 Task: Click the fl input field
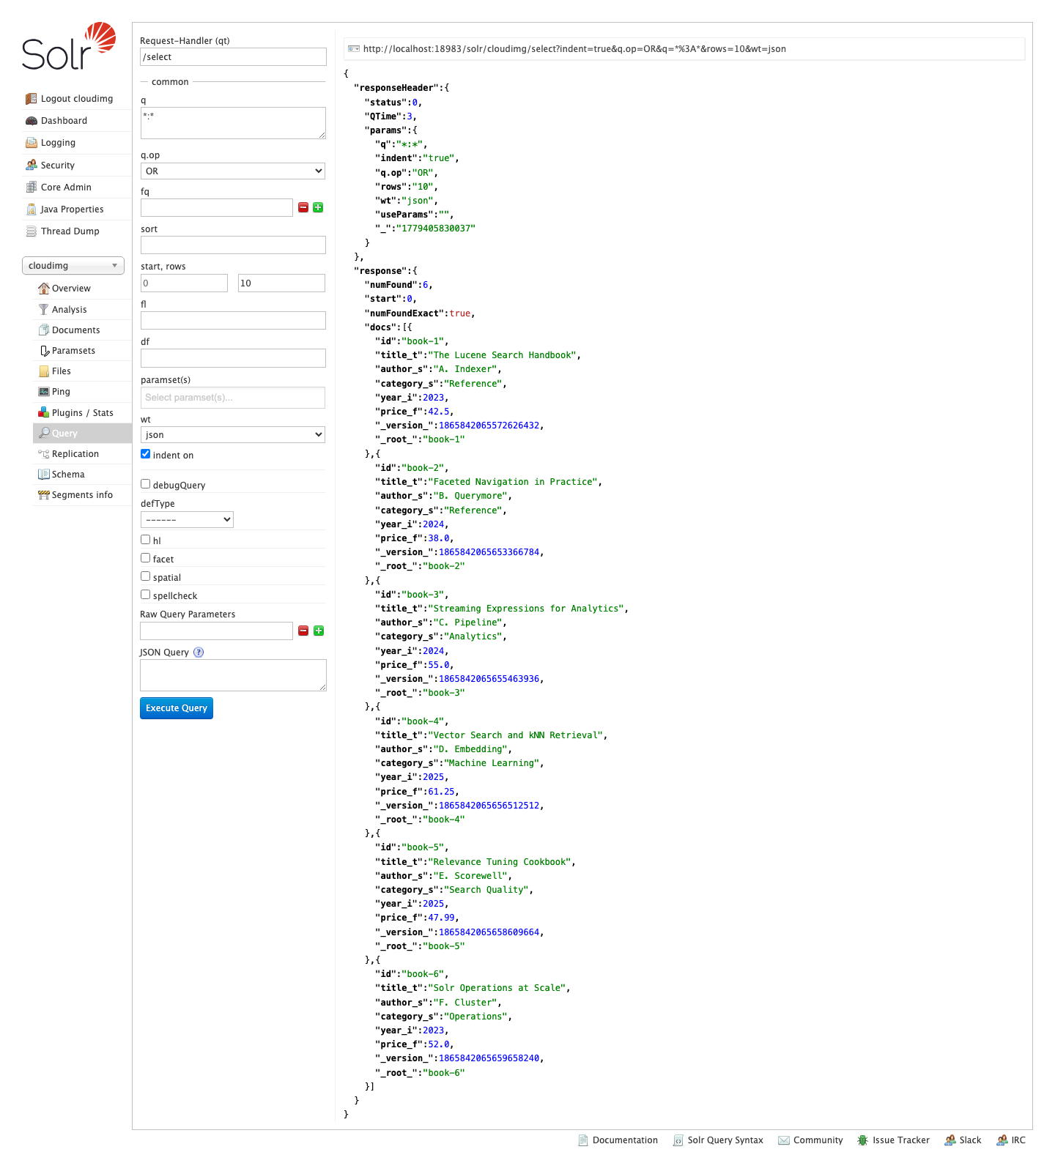pos(233,321)
